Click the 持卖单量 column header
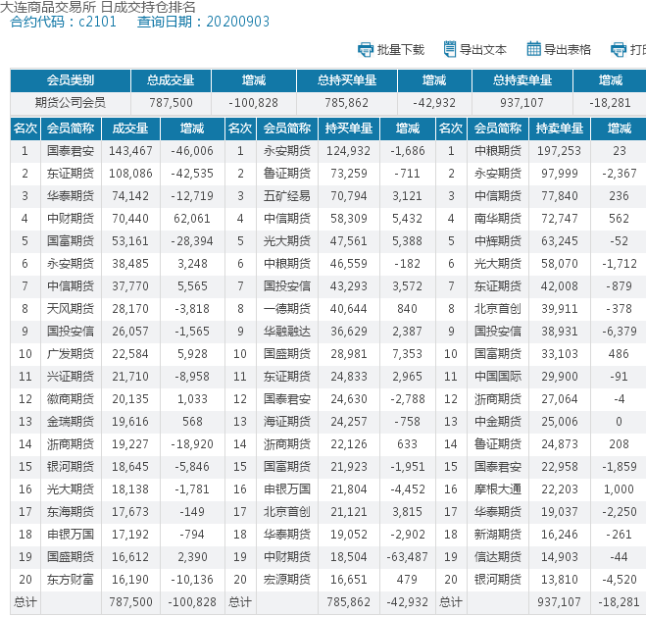The height and width of the screenshot is (617, 646). 559,129
